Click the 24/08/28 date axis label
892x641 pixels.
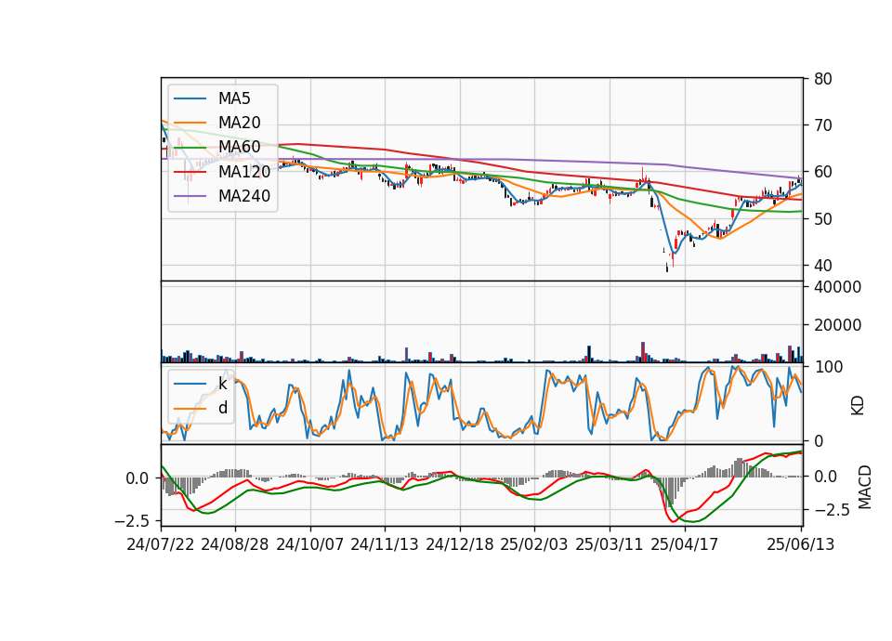pos(235,544)
